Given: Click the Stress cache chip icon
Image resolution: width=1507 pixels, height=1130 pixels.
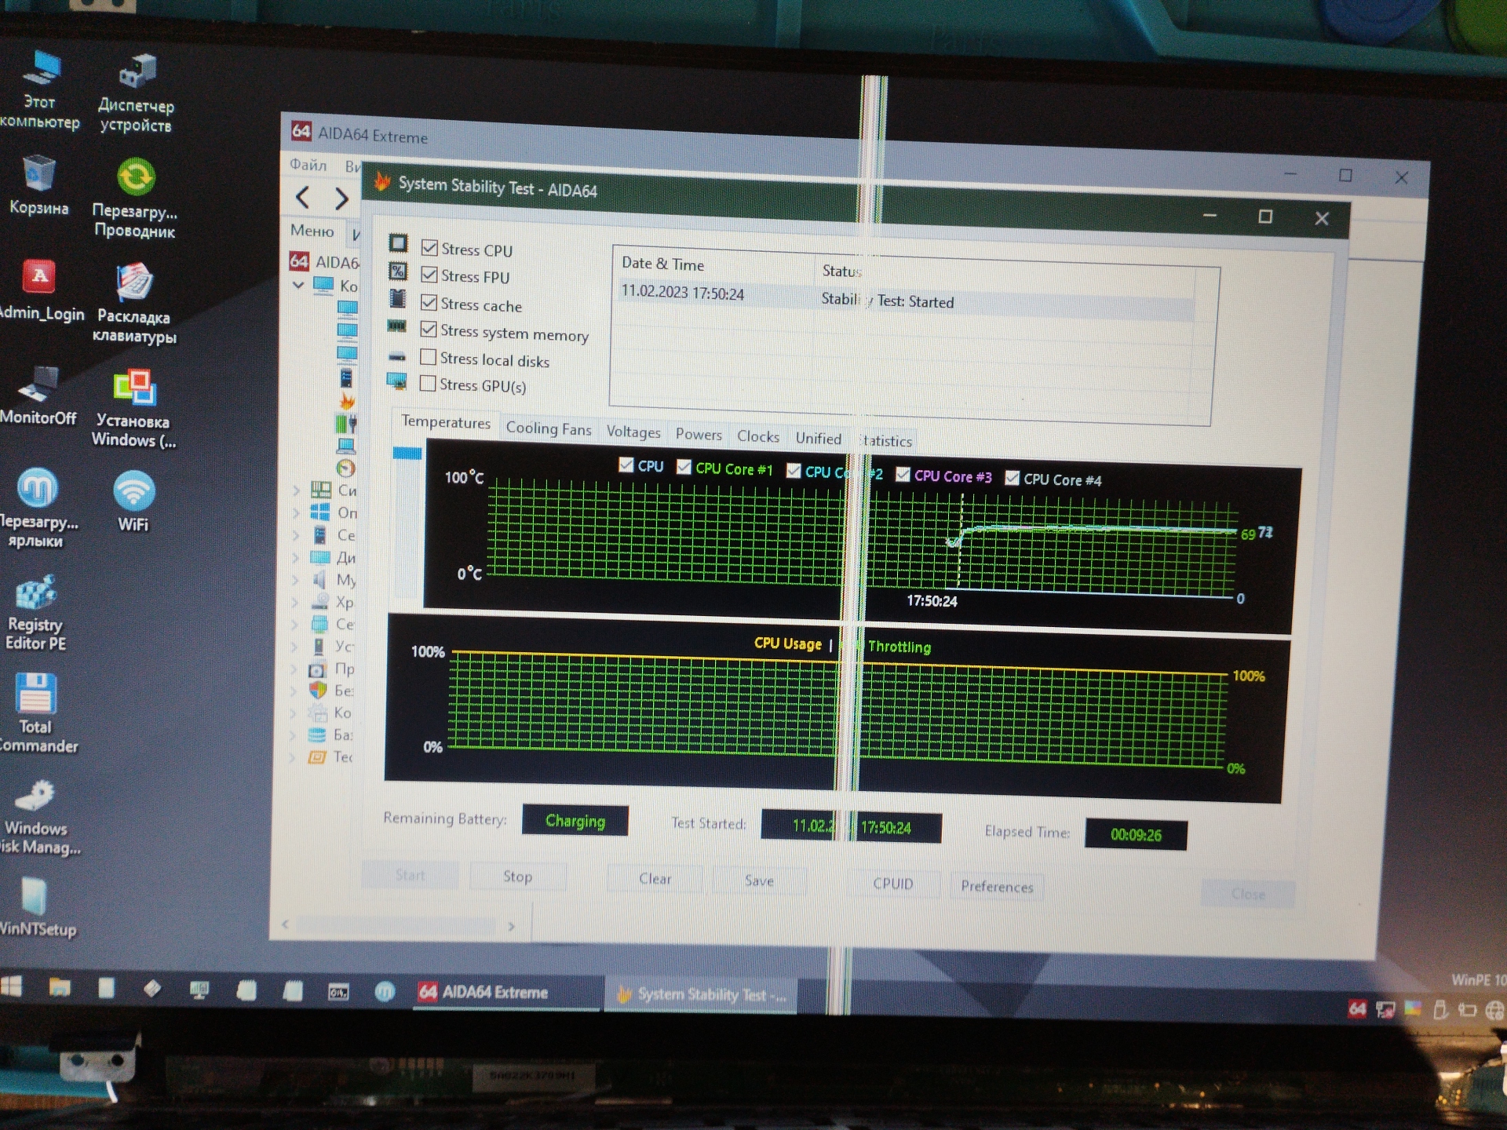Looking at the screenshot, I should pos(398,299).
